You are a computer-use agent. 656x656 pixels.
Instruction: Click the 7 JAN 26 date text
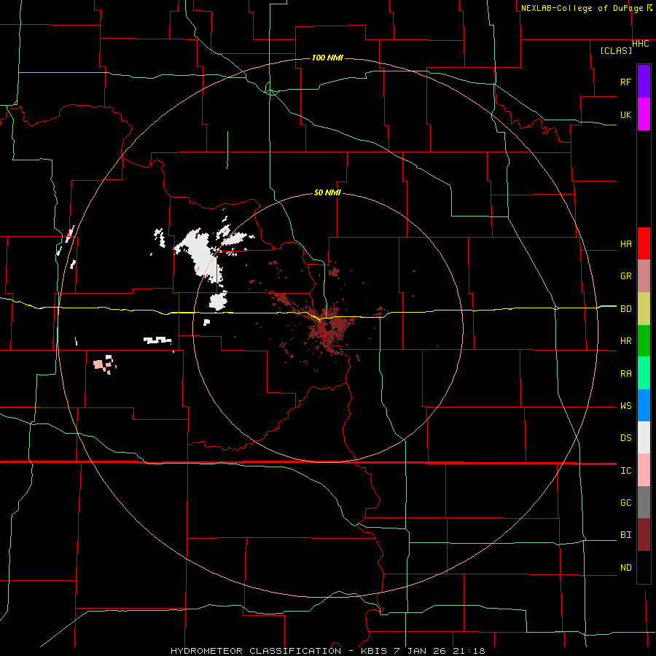tap(421, 651)
